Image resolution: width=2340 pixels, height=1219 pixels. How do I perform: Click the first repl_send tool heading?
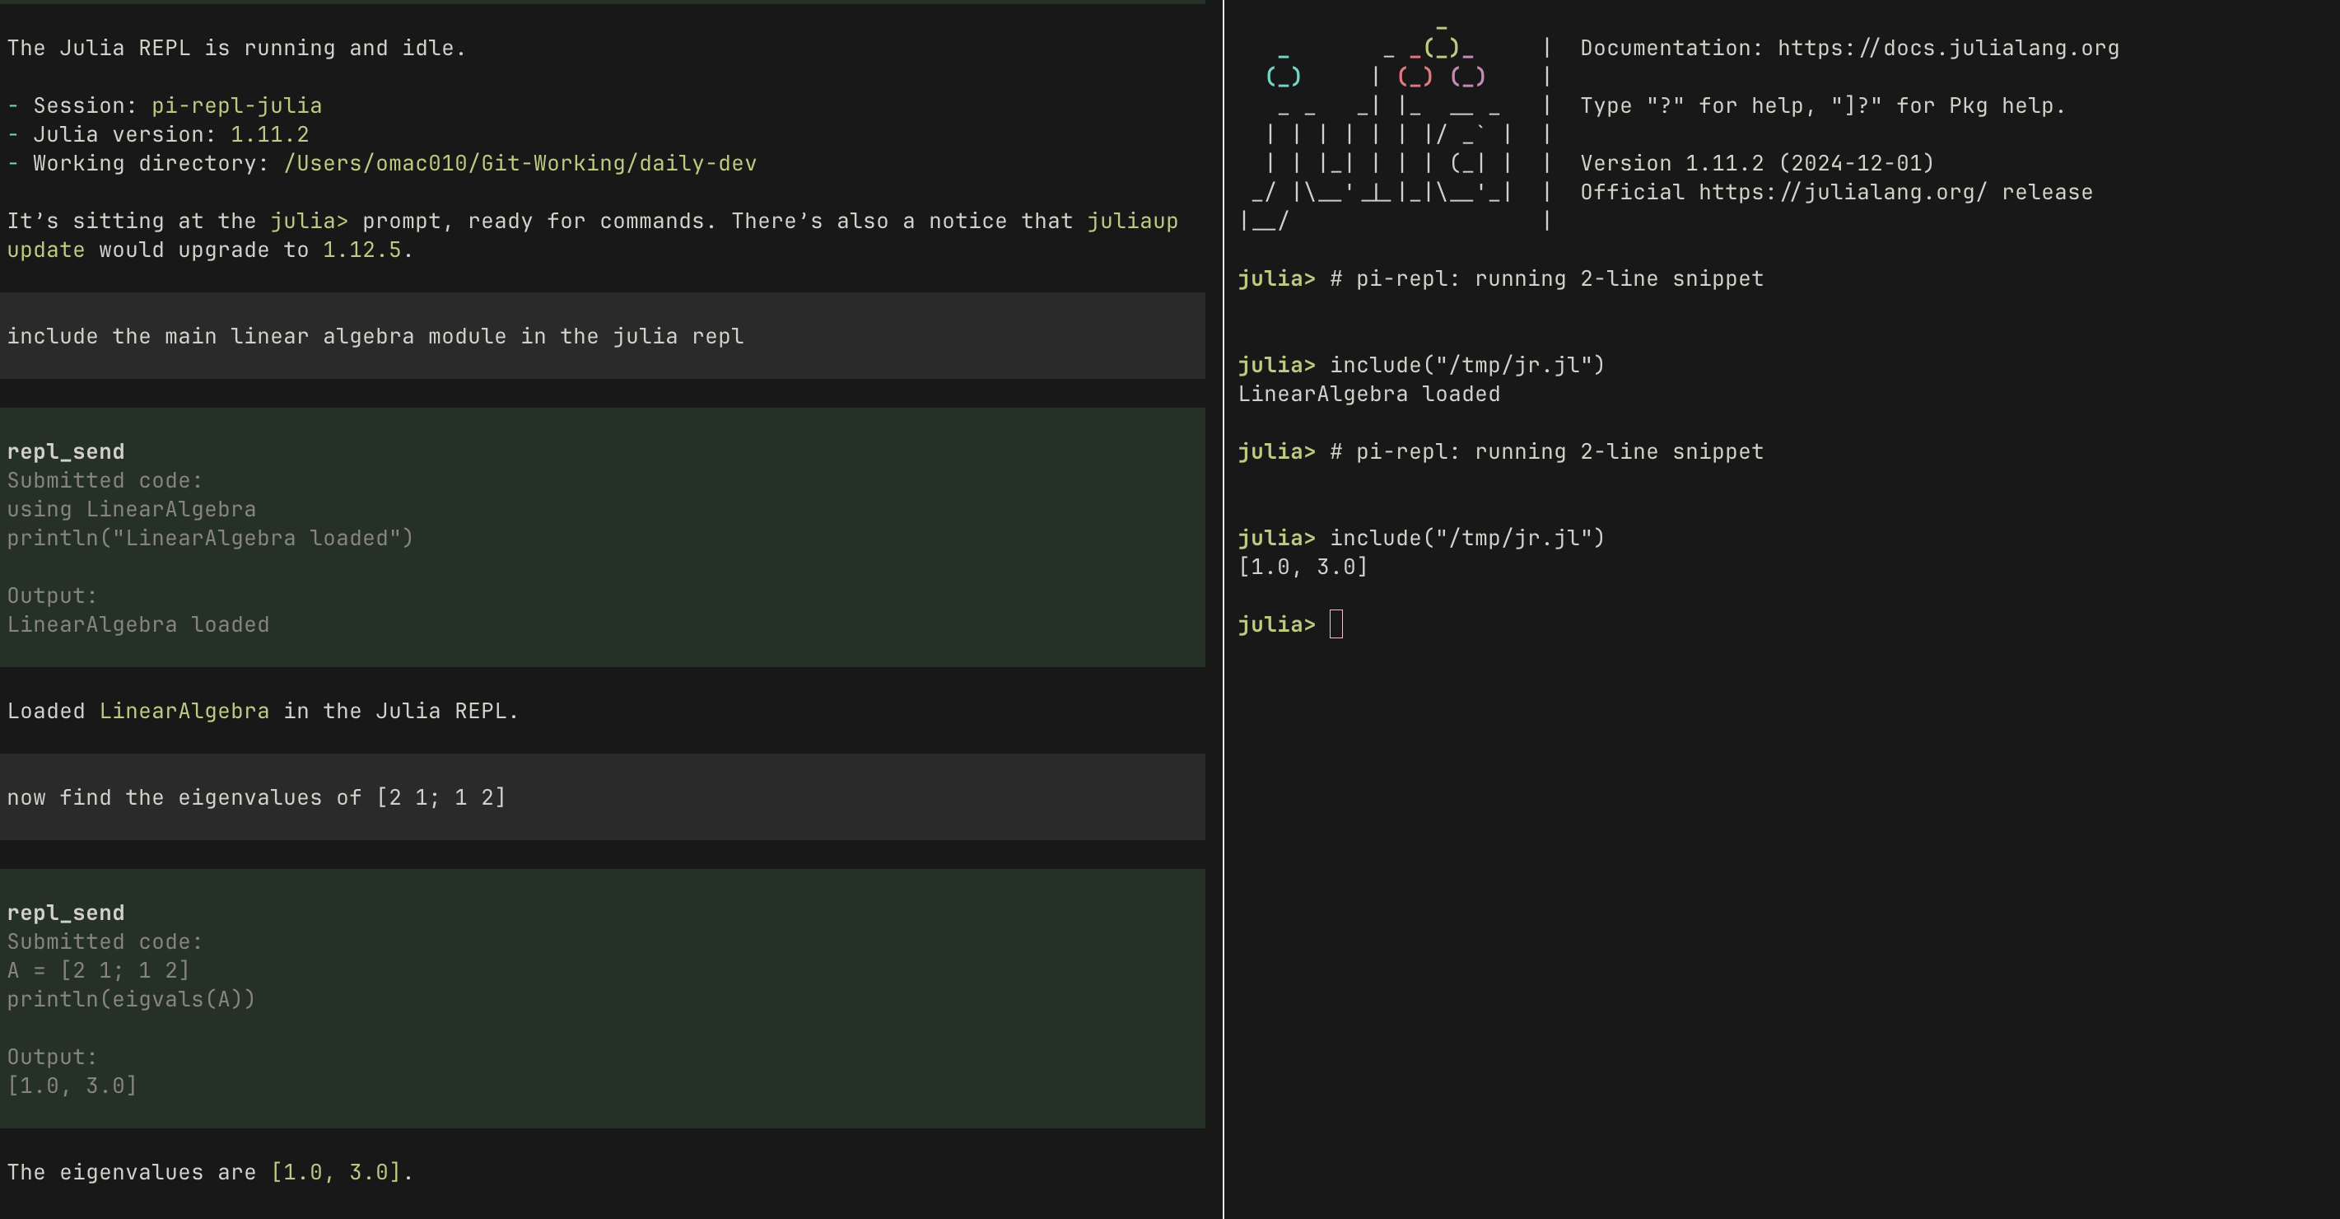click(65, 452)
